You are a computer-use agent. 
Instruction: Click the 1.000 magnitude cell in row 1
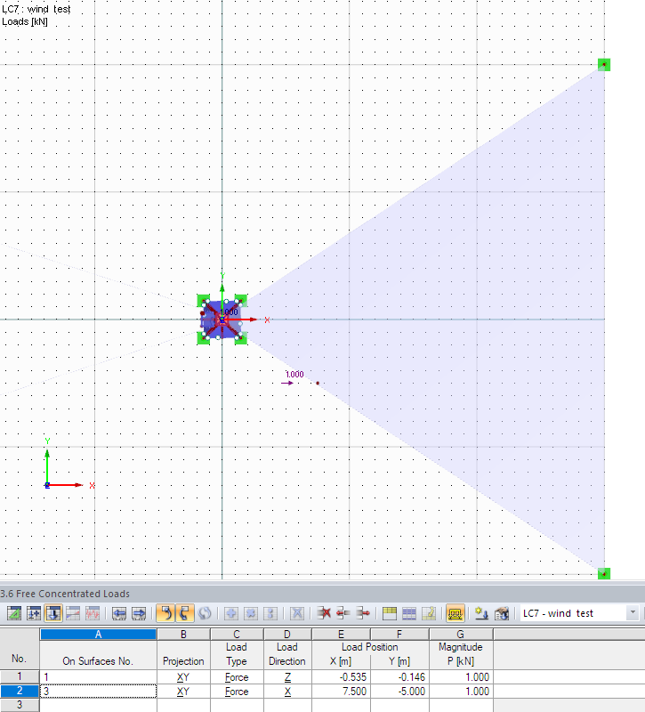(x=461, y=677)
